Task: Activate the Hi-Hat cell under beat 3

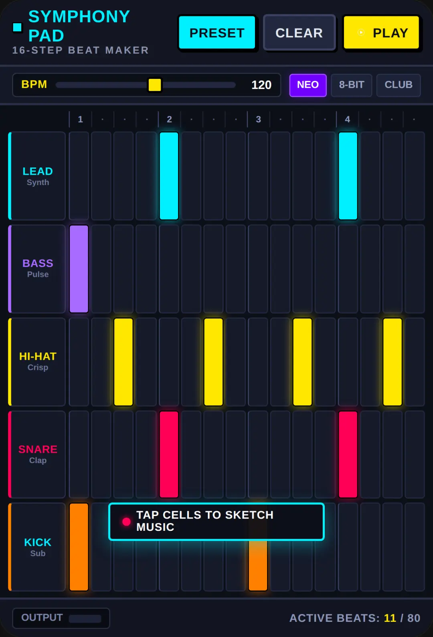Action: click(258, 362)
